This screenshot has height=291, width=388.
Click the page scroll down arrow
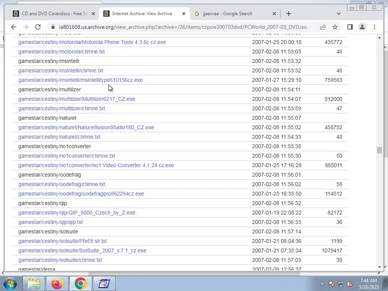(x=379, y=267)
